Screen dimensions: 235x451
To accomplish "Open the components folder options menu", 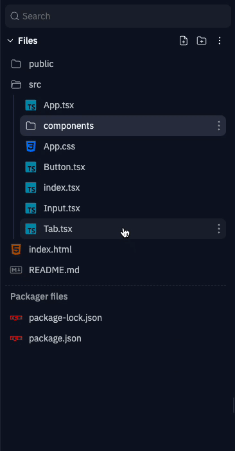I will click(219, 126).
